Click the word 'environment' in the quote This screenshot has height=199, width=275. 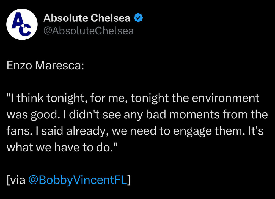(x=226, y=98)
